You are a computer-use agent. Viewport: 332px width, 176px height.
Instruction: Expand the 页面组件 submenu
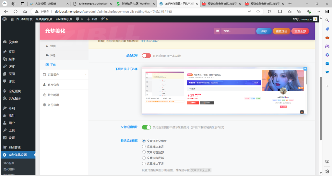click(x=65, y=74)
